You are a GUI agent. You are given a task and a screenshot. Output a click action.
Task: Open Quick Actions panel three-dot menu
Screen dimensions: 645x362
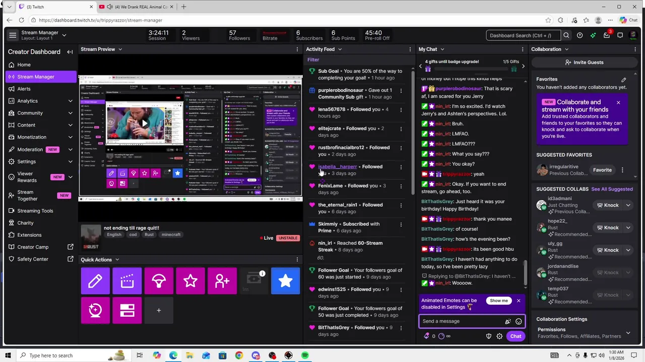(297, 260)
